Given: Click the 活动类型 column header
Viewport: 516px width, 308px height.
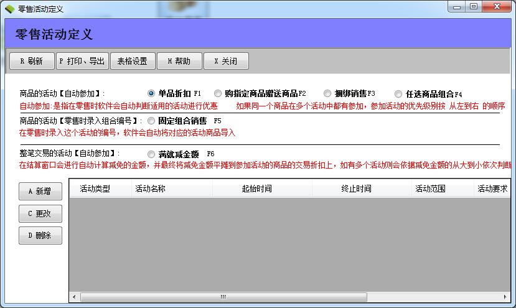Looking at the screenshot, I should tap(100, 189).
